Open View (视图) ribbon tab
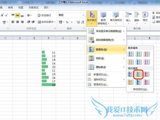This screenshot has width=160, height=120. coord(21,7)
